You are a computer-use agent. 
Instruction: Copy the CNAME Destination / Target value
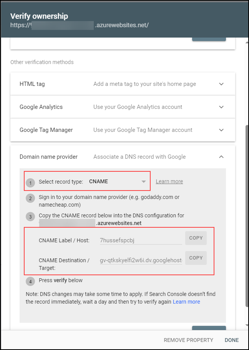pos(196,258)
